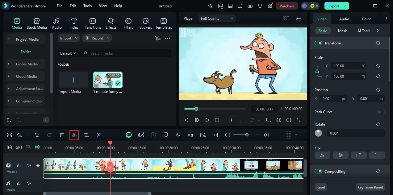393x195 pixels.
Task: Click the player progress bar
Action: tap(215, 109)
